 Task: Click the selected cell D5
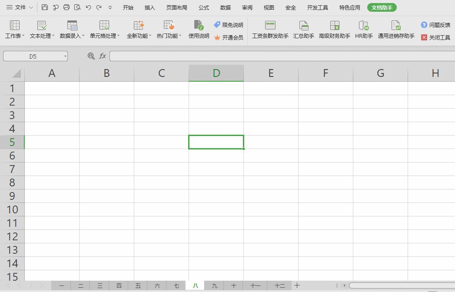(216, 142)
